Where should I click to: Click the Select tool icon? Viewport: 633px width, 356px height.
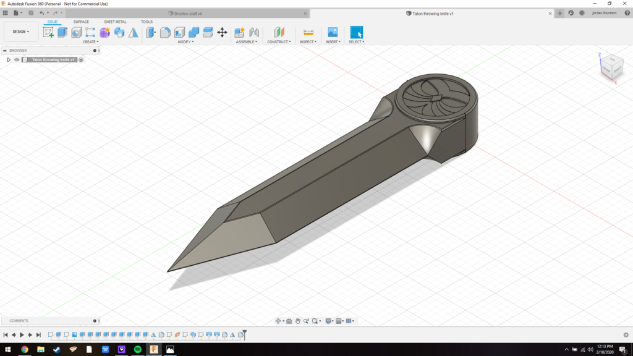pos(357,32)
